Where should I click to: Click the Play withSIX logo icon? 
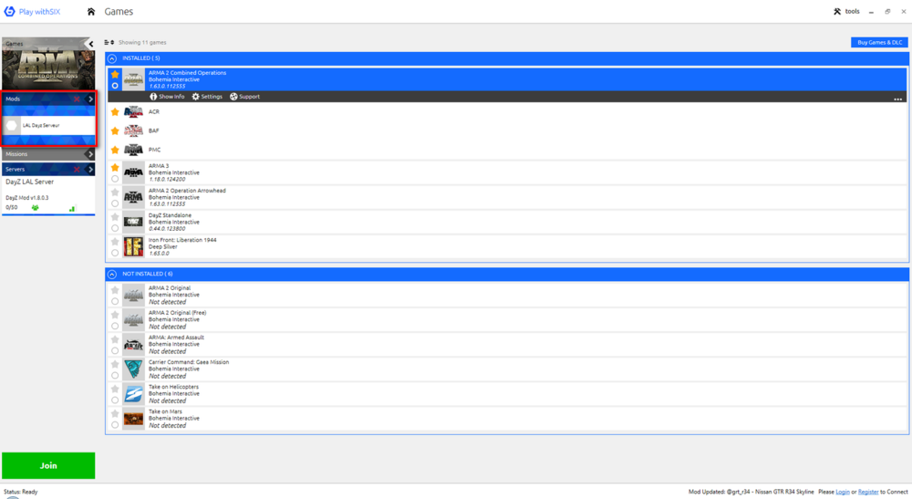[9, 11]
